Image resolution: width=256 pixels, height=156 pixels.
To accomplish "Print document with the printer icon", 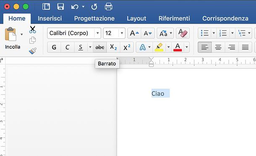I will [109, 7].
